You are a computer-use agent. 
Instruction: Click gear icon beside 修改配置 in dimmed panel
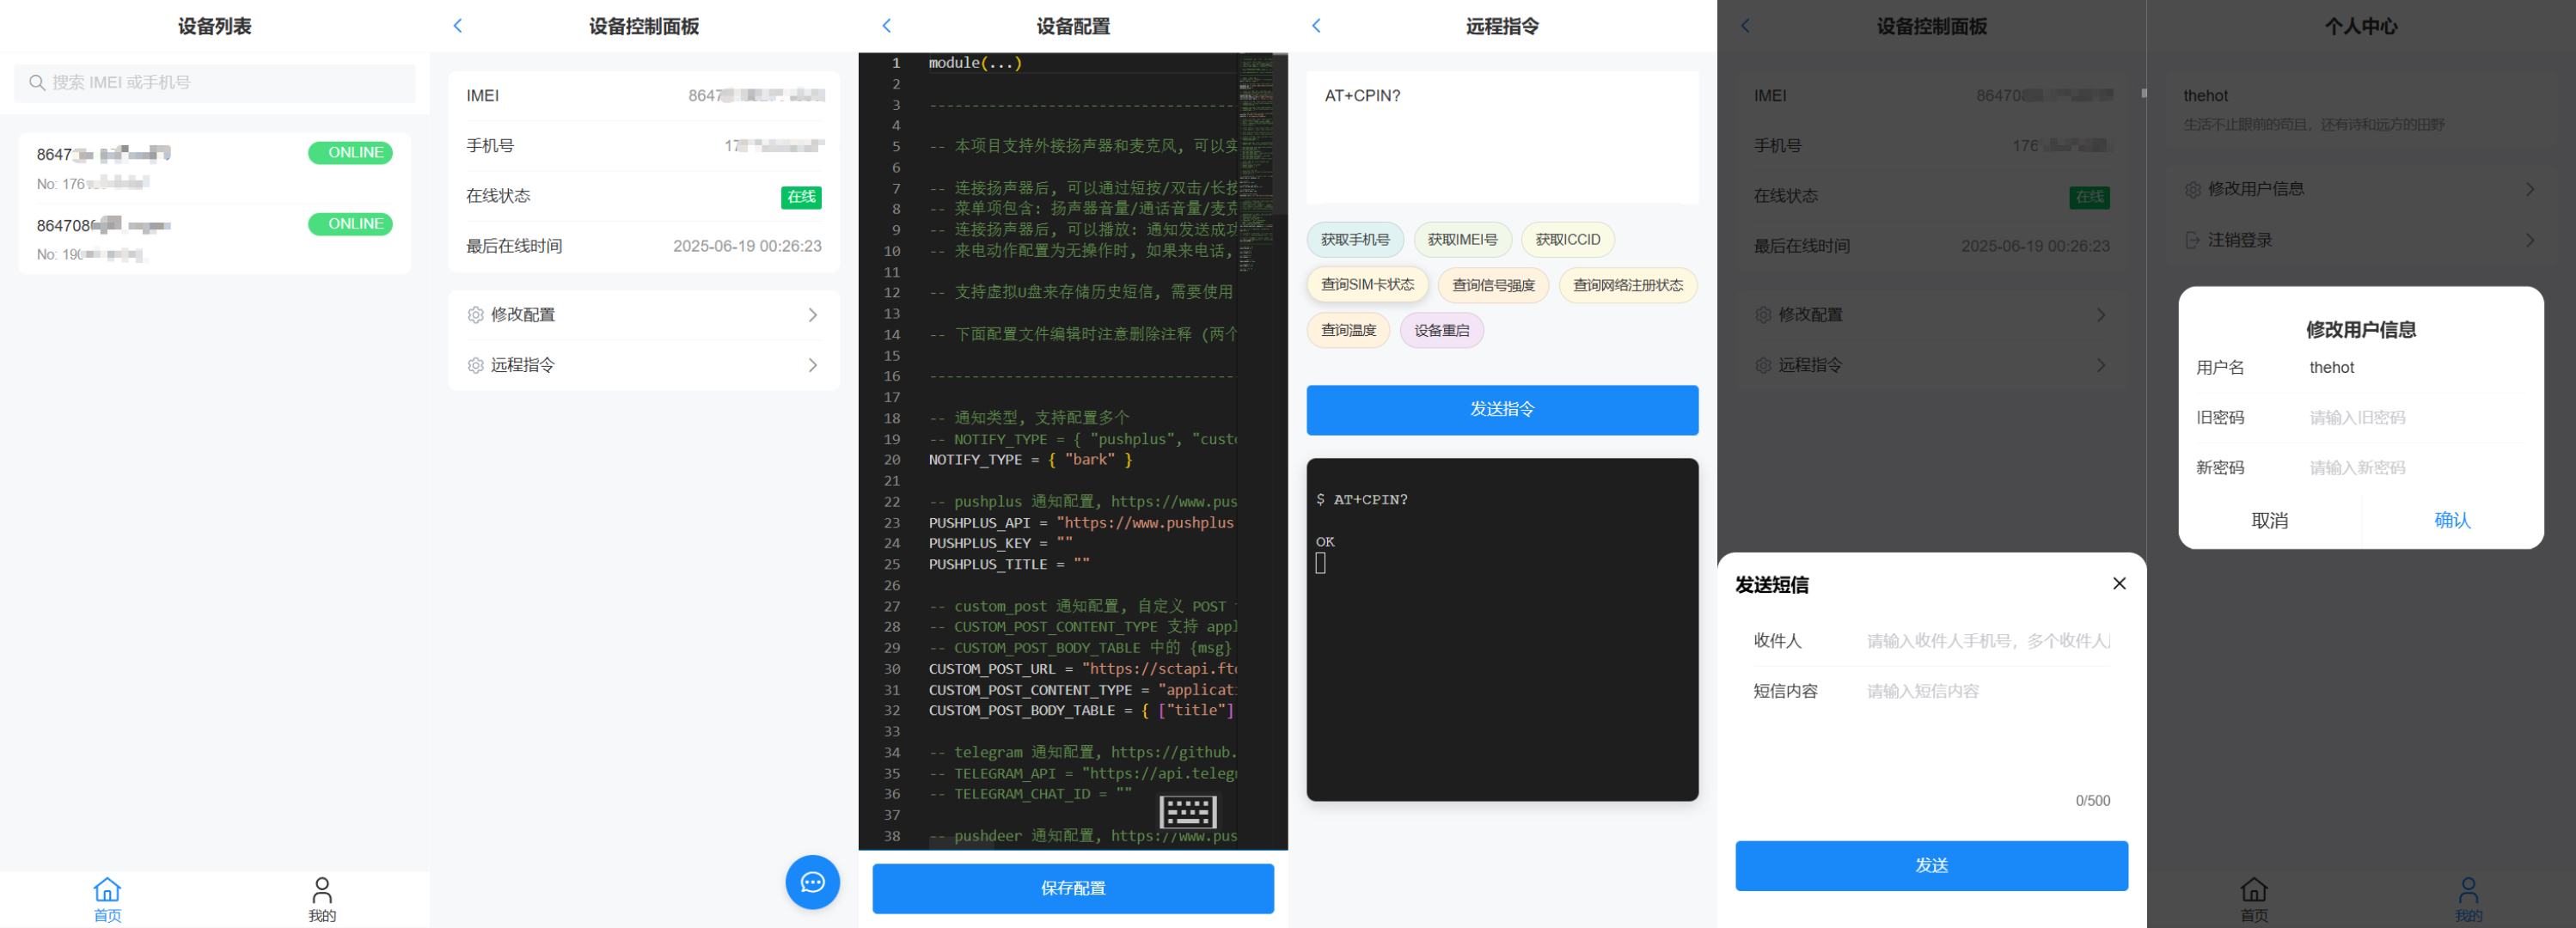pos(1764,315)
